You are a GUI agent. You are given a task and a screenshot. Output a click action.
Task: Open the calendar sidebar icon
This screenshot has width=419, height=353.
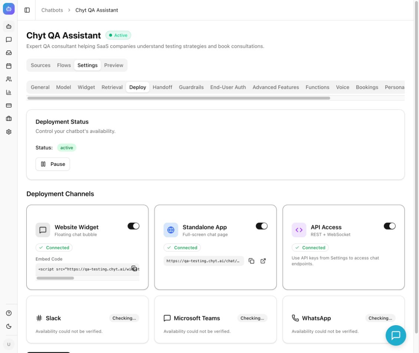pos(9,66)
